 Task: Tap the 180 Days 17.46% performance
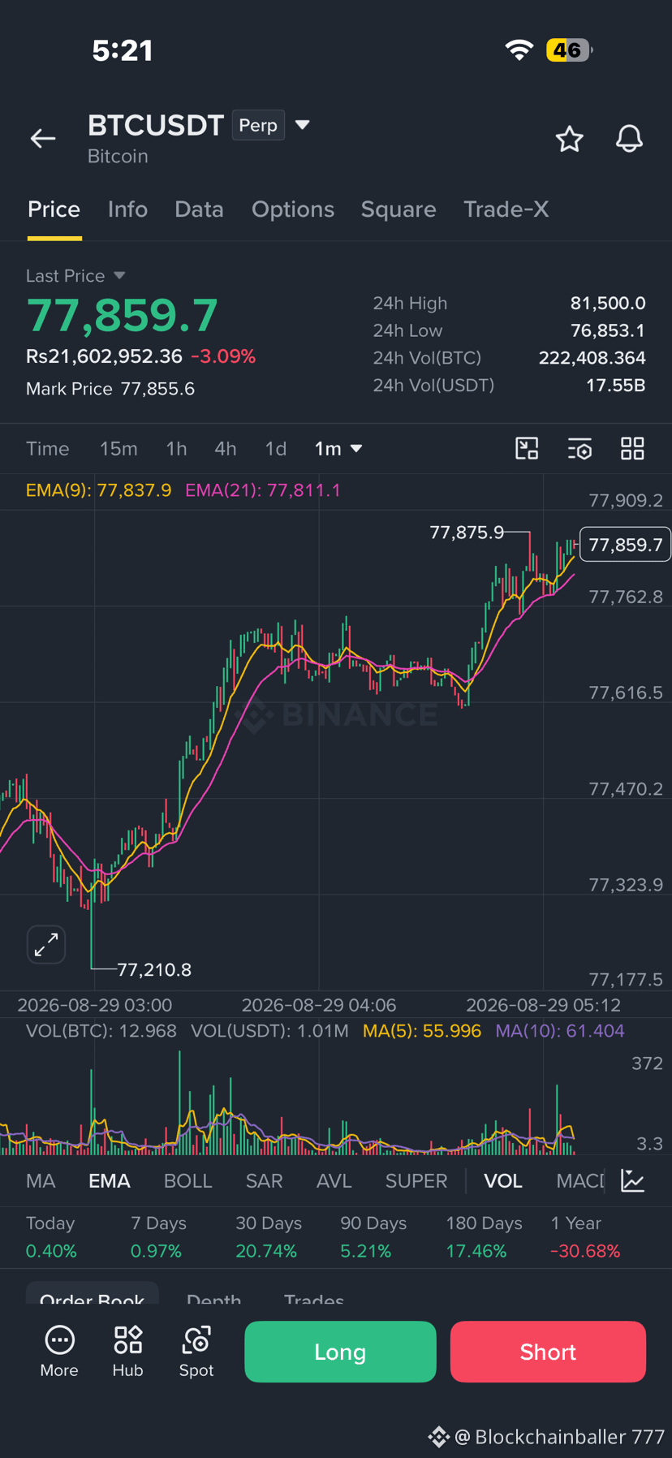[x=484, y=1238]
